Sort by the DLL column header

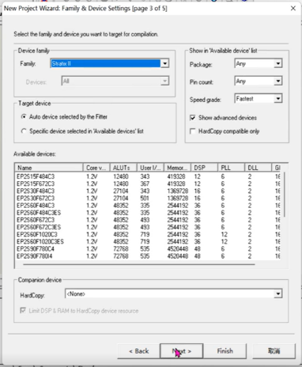pyautogui.click(x=258, y=168)
